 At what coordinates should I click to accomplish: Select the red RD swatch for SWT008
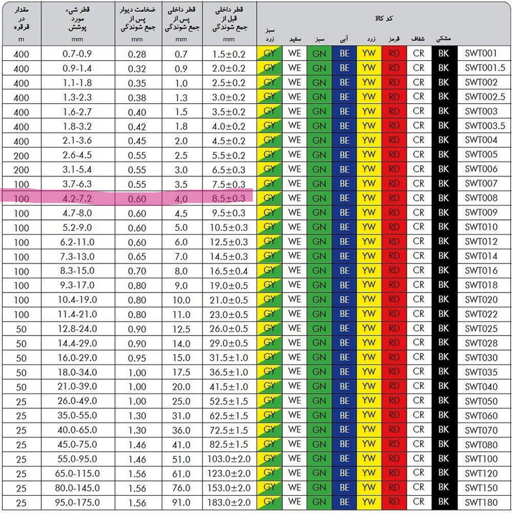[x=393, y=198]
